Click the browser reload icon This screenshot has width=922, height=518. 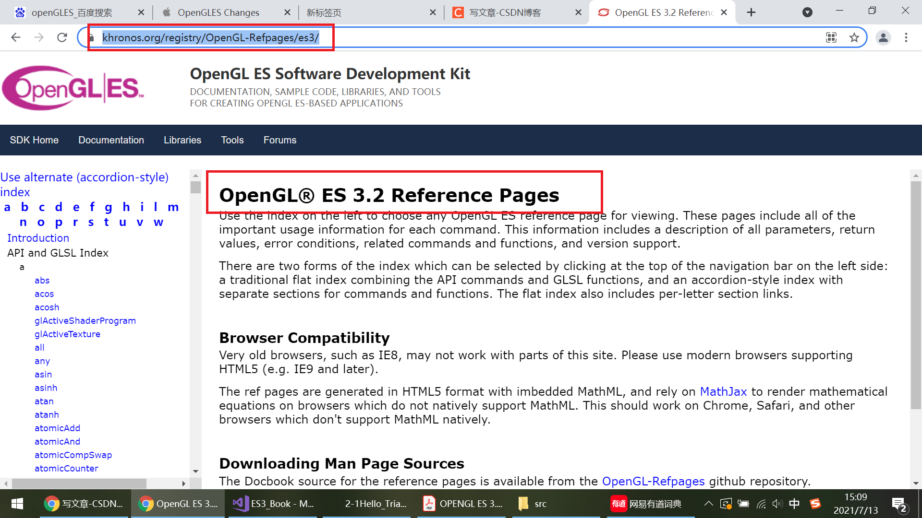tap(62, 37)
